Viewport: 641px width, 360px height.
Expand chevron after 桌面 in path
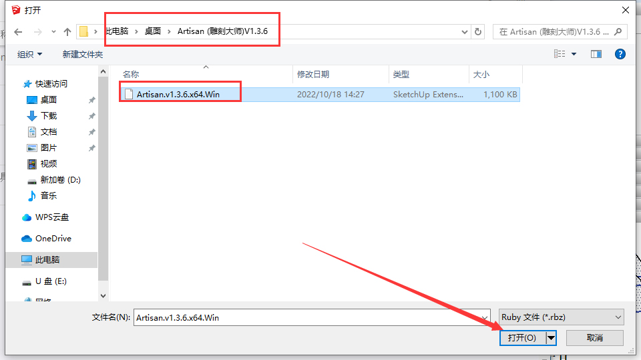point(169,31)
